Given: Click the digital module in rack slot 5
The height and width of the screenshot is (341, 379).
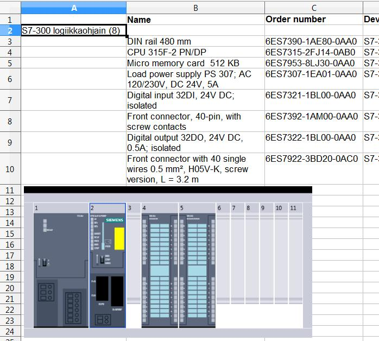Looking at the screenshot, I should tap(197, 270).
